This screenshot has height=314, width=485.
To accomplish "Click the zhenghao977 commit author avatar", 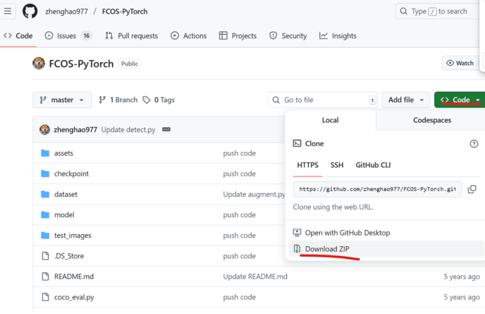I will pyautogui.click(x=45, y=130).
